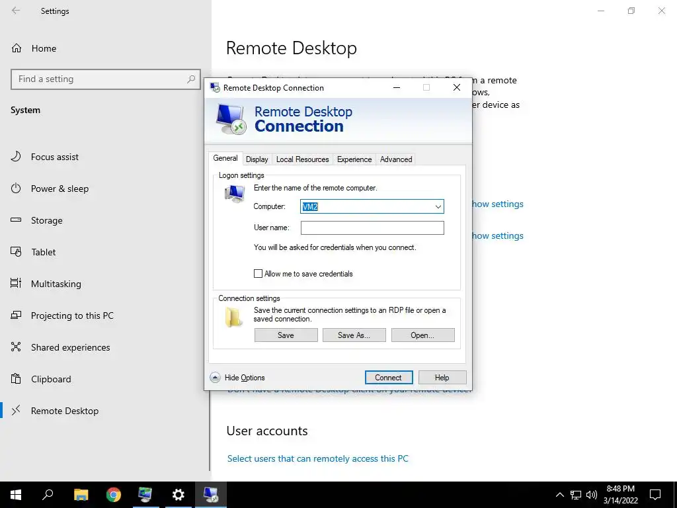
Task: Open Focus assist settings
Action: 55,157
